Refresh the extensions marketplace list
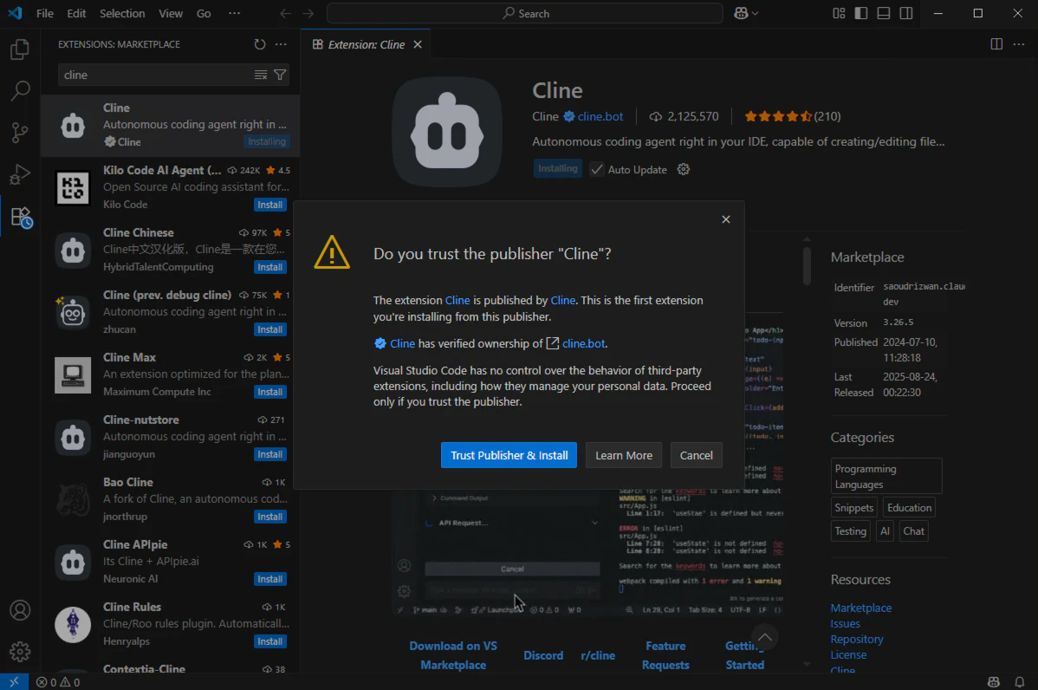The width and height of the screenshot is (1038, 690). [x=260, y=44]
